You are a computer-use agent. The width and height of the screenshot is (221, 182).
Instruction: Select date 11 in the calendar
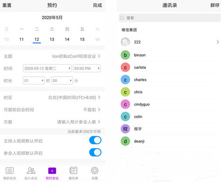(21, 39)
